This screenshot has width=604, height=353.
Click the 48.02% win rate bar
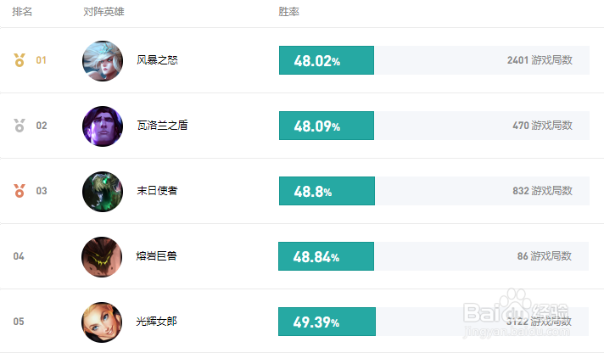click(x=327, y=60)
